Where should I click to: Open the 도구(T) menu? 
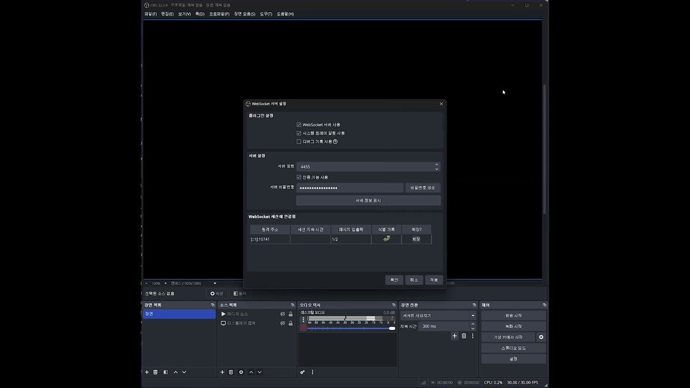tap(266, 14)
